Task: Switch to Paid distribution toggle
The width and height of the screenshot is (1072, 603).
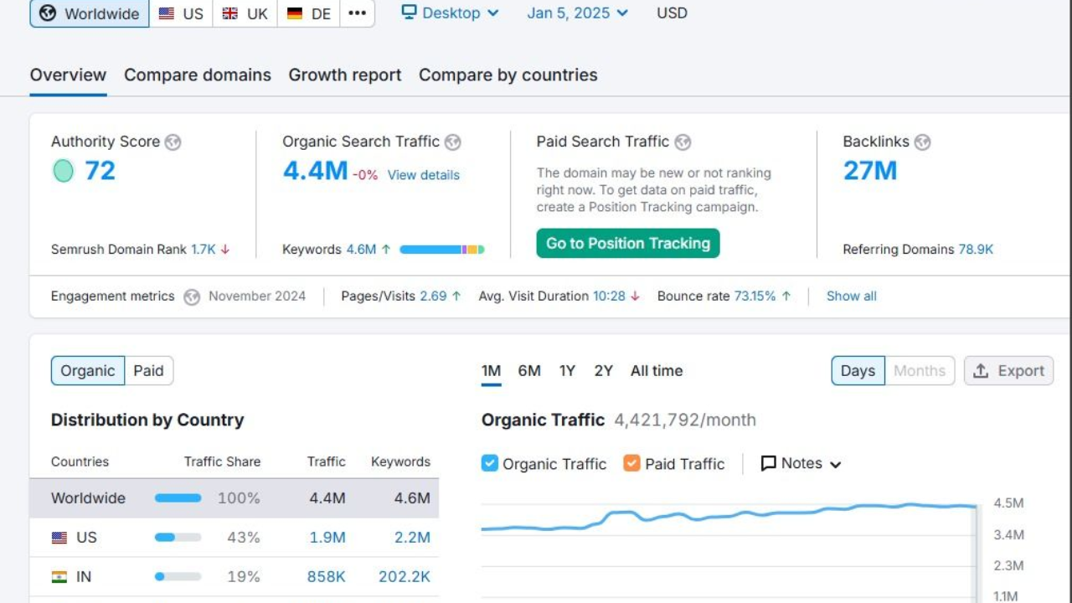Action: pos(148,371)
